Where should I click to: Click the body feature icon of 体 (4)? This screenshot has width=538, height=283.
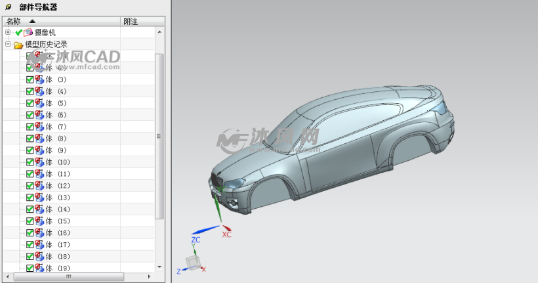click(39, 91)
